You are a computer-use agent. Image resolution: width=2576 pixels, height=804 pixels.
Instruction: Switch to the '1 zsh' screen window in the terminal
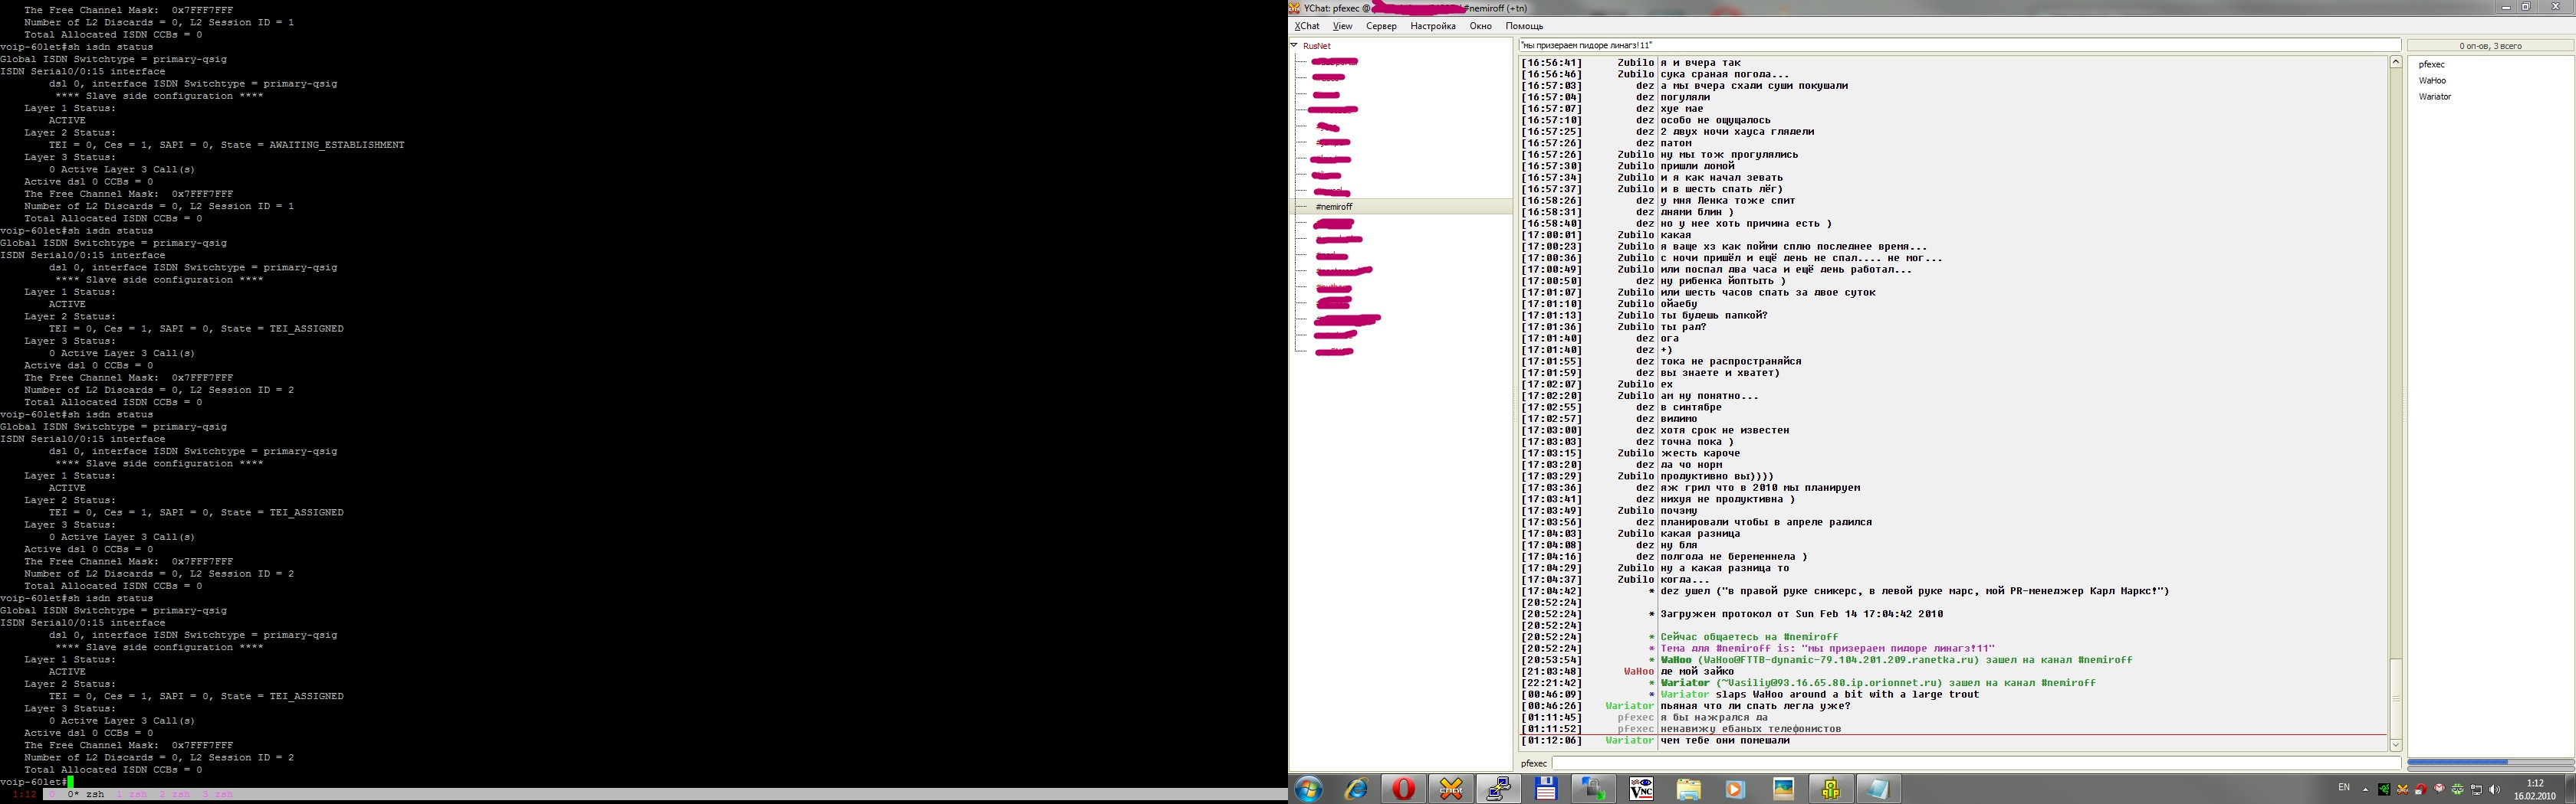pyautogui.click(x=132, y=794)
